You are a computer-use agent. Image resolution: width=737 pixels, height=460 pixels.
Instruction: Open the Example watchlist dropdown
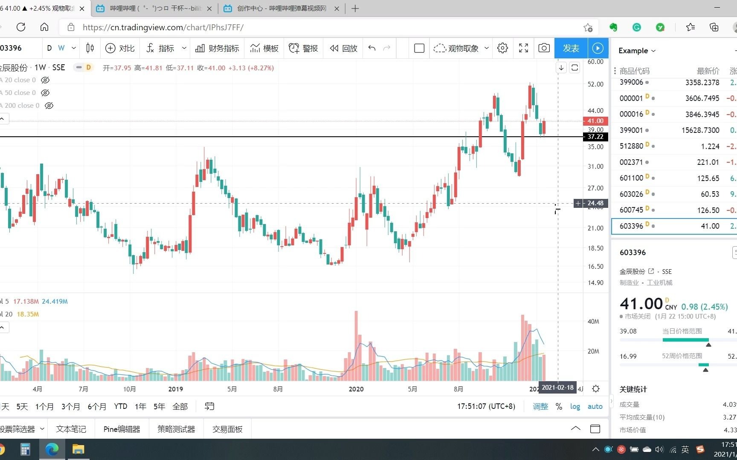click(x=637, y=51)
